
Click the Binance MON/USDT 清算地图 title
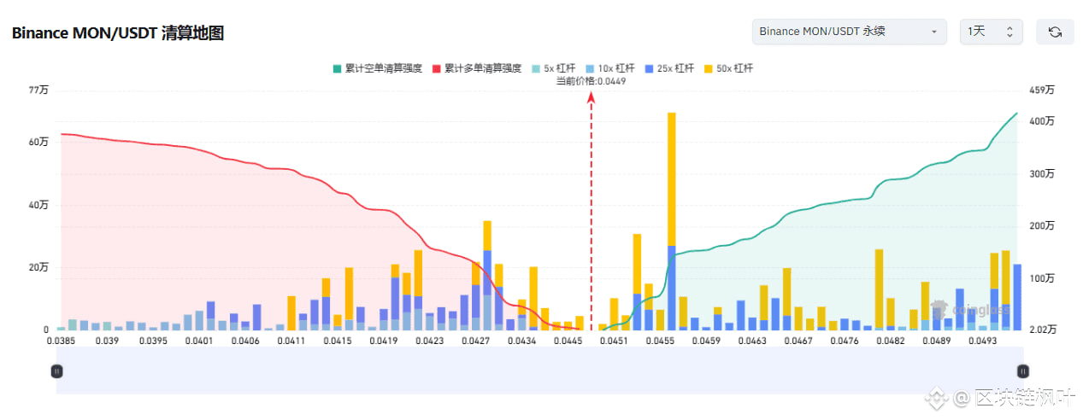tap(118, 33)
